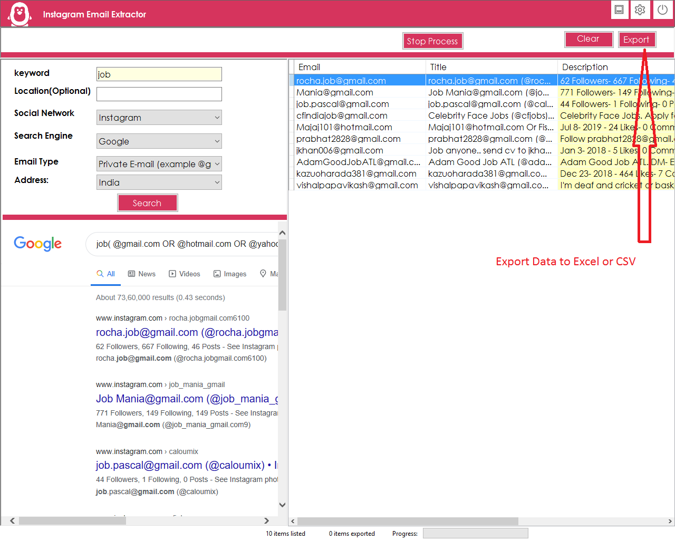The width and height of the screenshot is (675, 540).
Task: Expand the Social Network dropdown
Action: coord(159,118)
